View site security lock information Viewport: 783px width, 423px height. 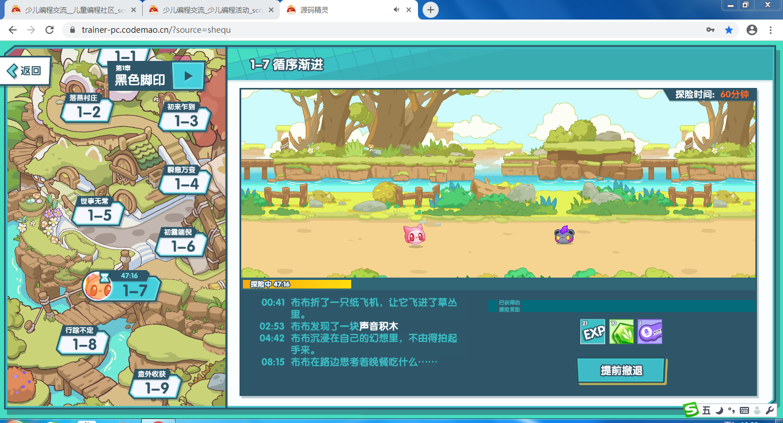pyautogui.click(x=73, y=30)
